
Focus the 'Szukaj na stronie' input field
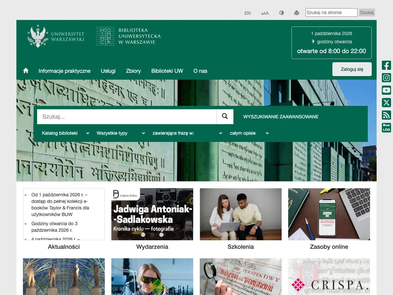point(331,12)
